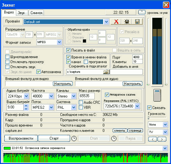171x164 pixels.
Task: Switch to the Видео tab
Action: [x=9, y=12]
